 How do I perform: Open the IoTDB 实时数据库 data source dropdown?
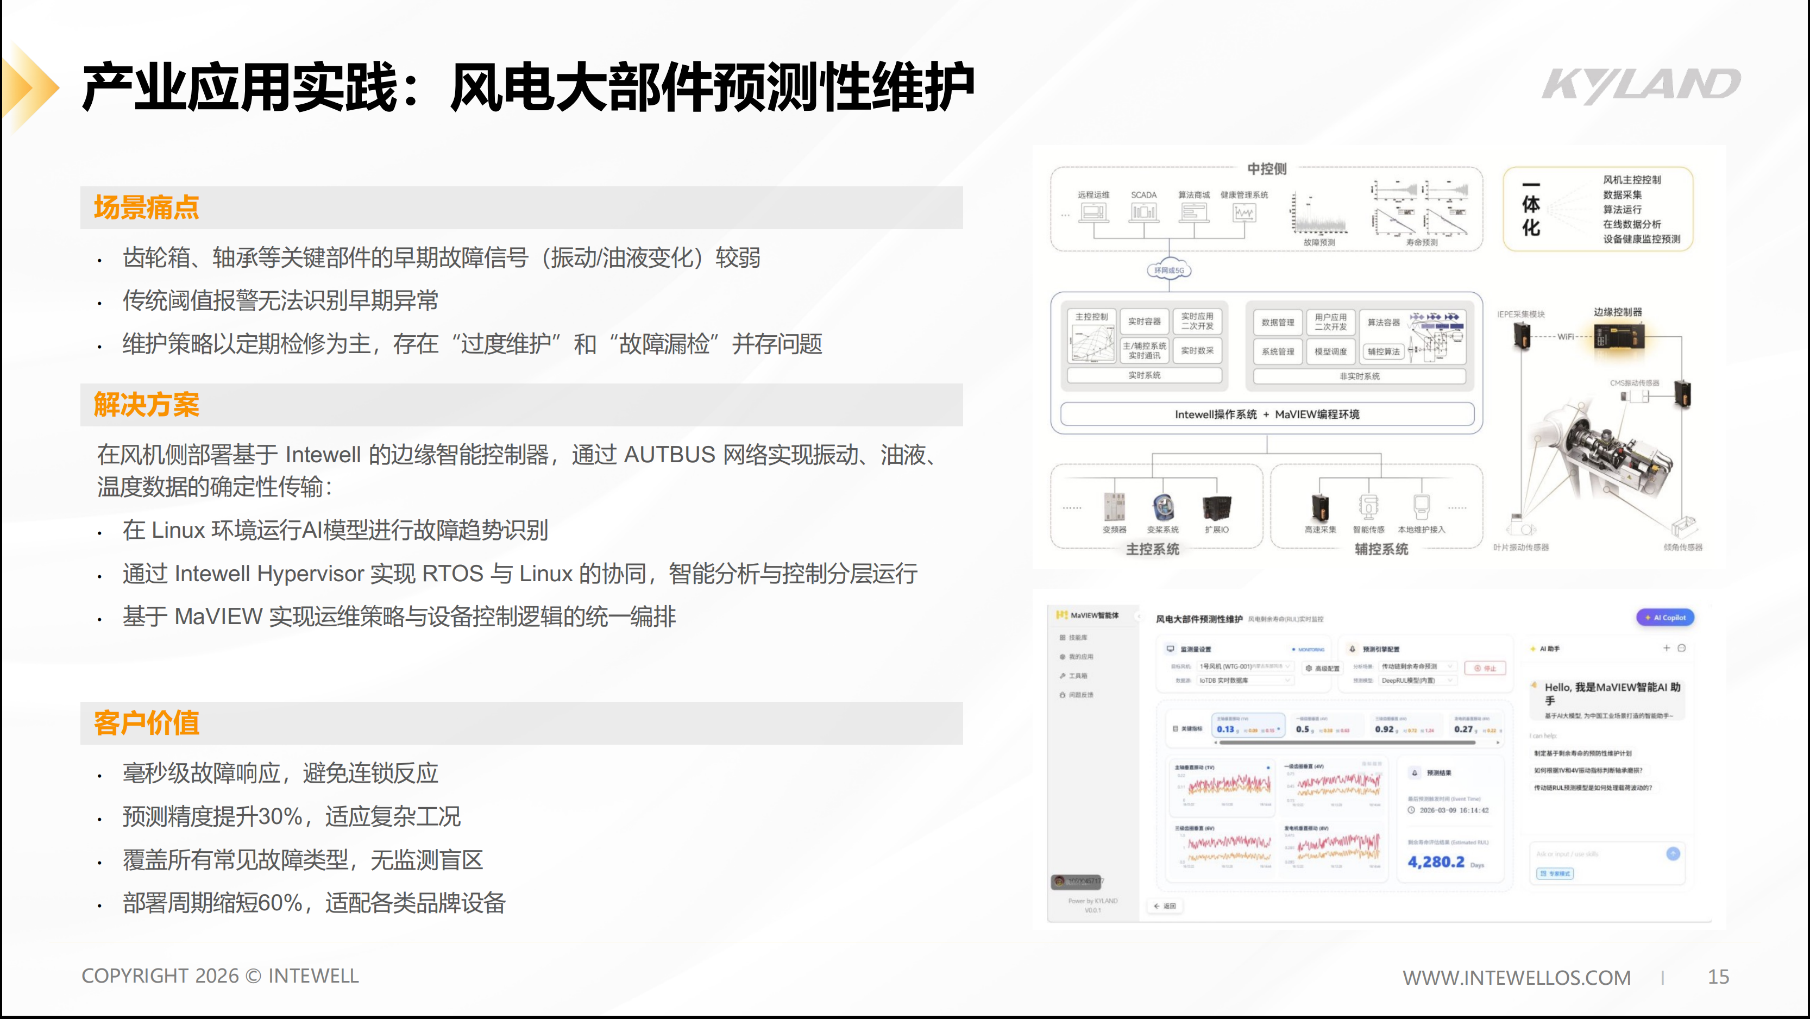(1245, 680)
